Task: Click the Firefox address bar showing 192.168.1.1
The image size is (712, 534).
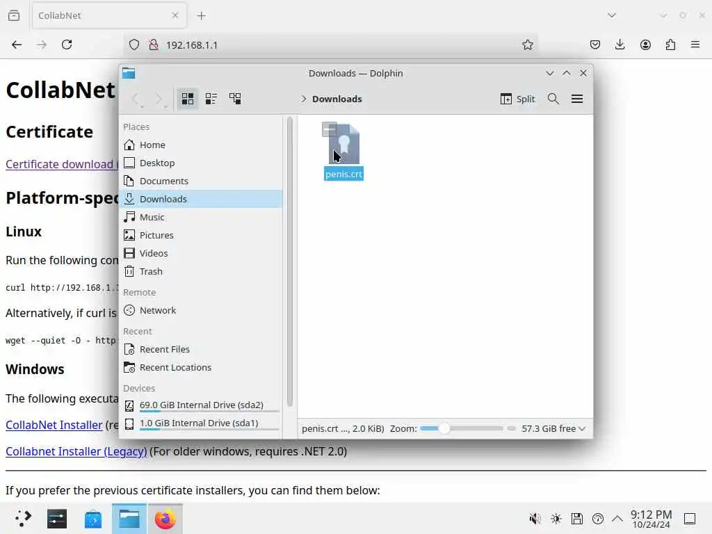Action: [x=332, y=44]
